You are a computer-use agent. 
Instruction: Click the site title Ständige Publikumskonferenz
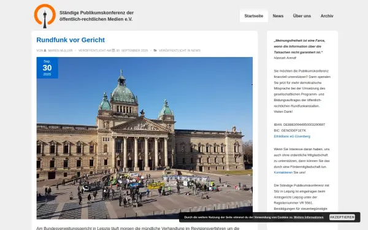click(x=96, y=16)
